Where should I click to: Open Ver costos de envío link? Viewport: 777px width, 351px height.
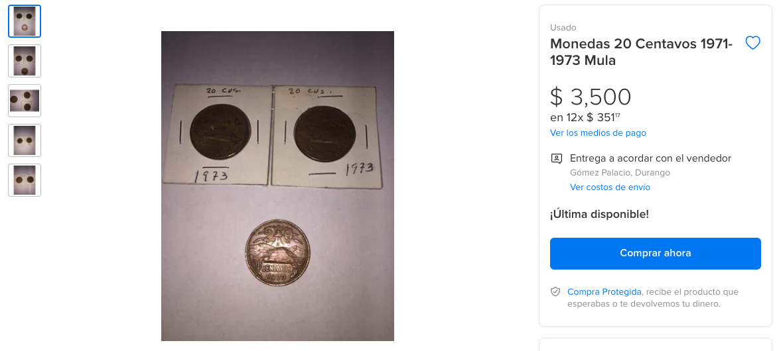click(610, 187)
